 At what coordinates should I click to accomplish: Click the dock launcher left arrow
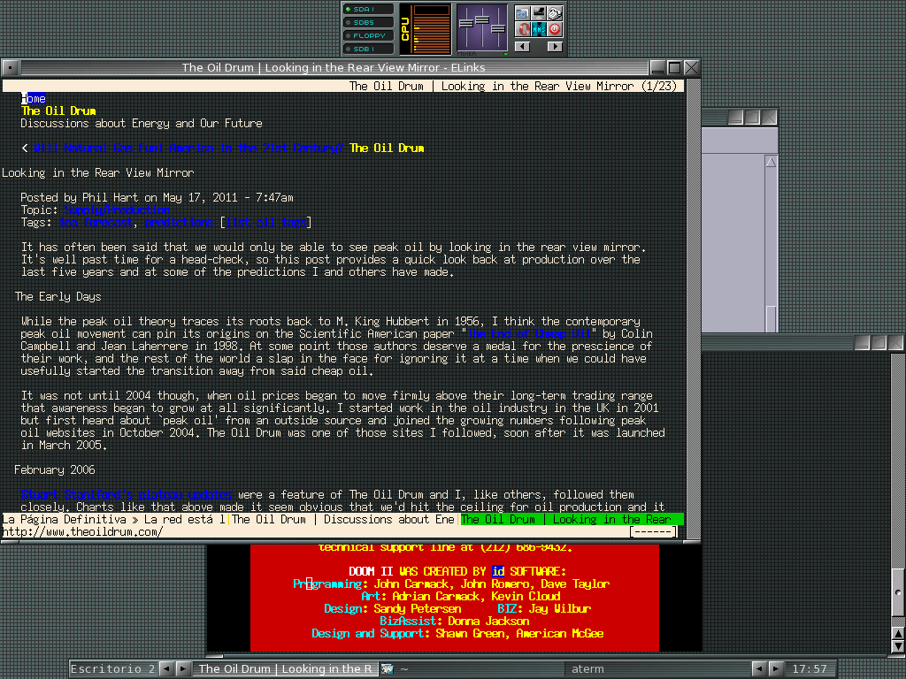(522, 46)
